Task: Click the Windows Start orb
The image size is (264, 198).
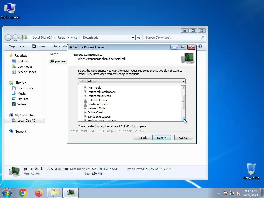Action: pyautogui.click(x=7, y=193)
